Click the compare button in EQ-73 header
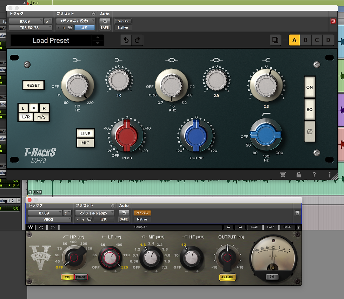This screenshot has height=299, width=344. point(85,28)
